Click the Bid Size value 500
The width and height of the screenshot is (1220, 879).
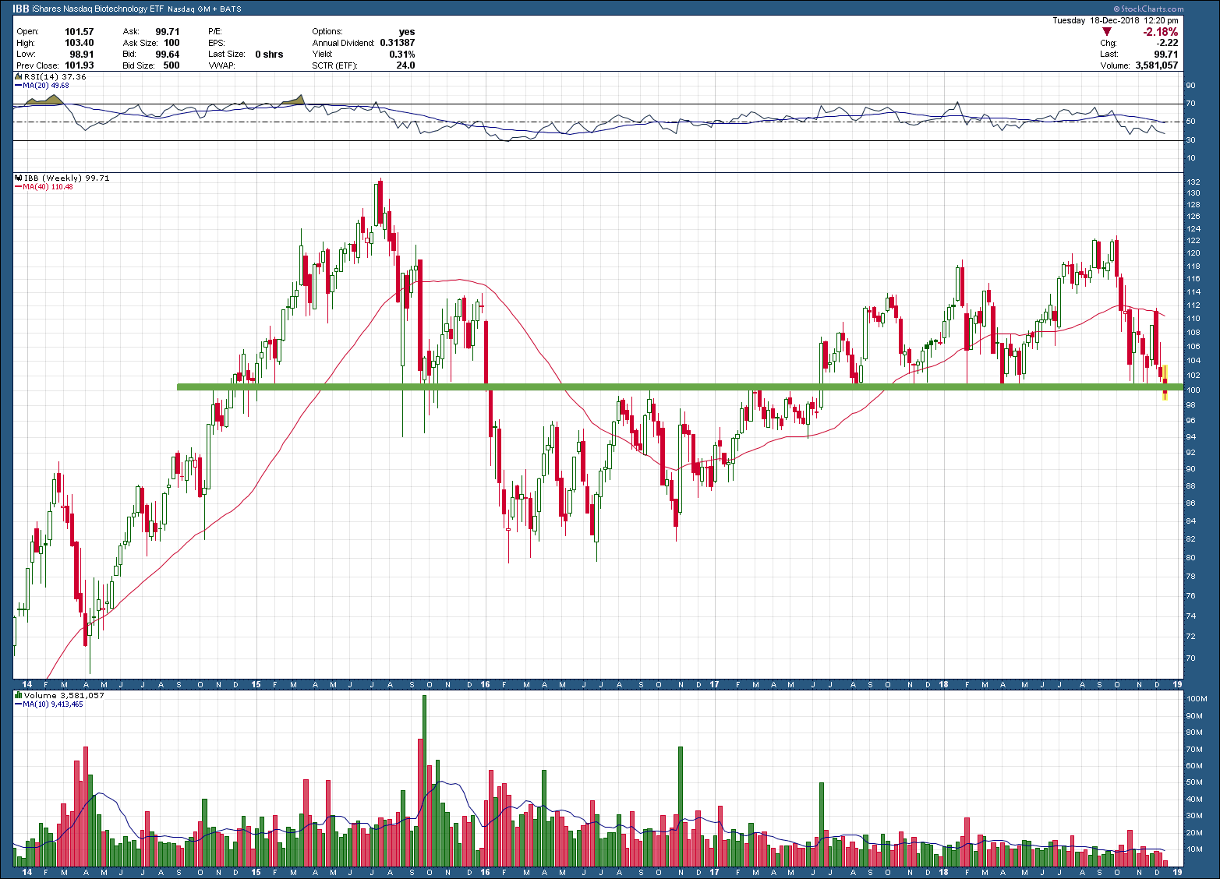[172, 65]
